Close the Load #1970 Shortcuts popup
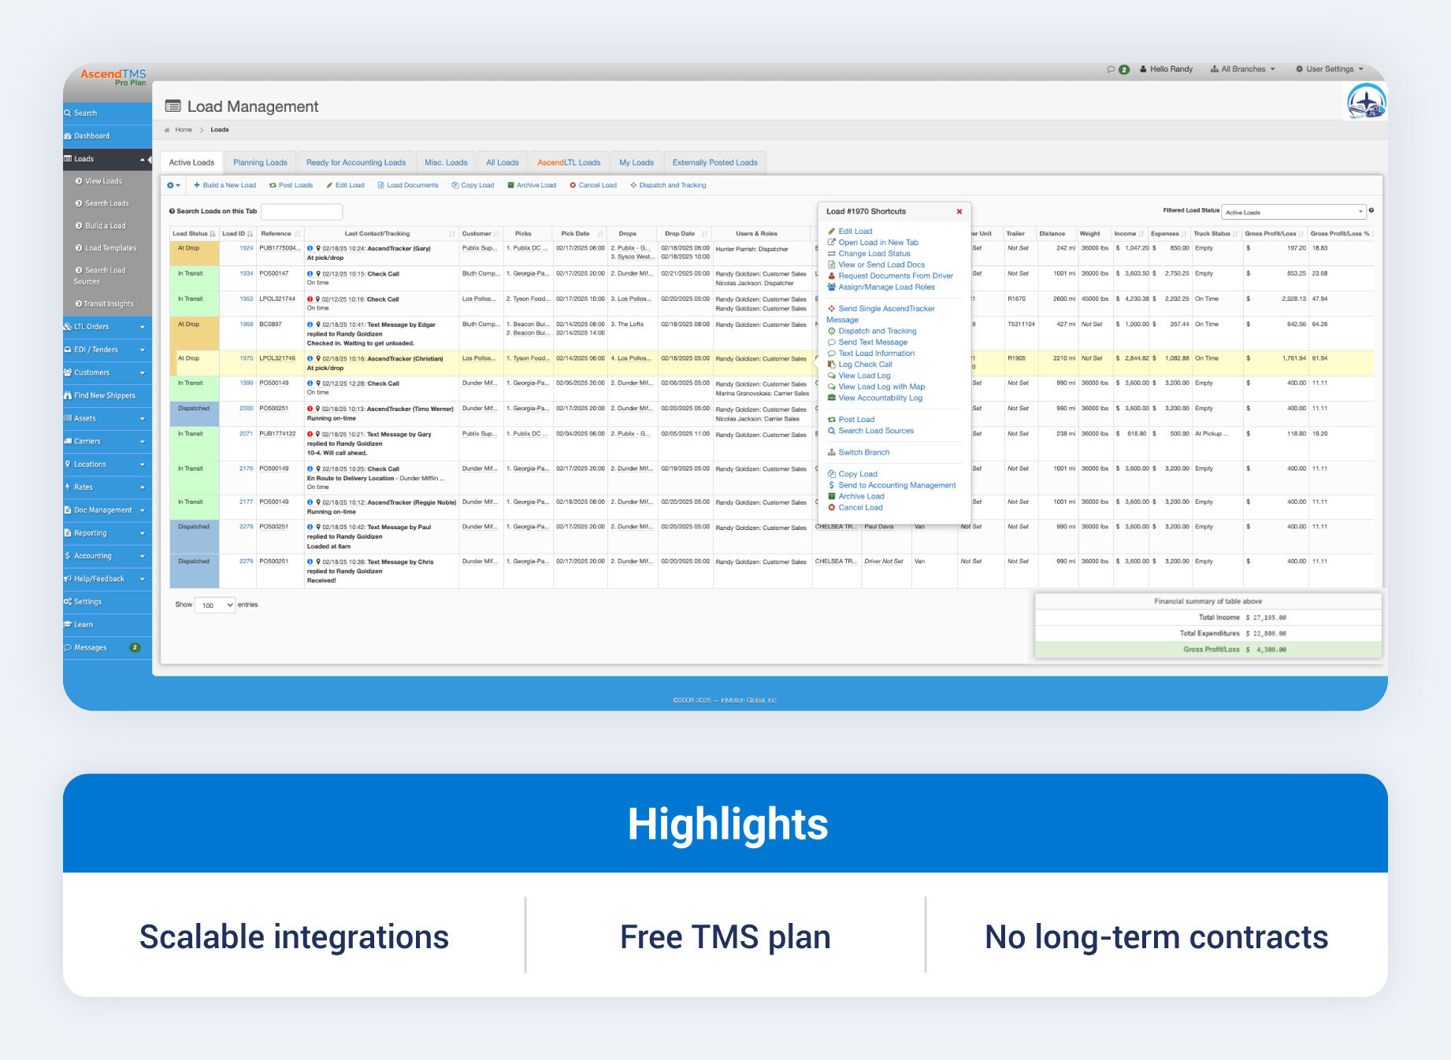1451x1060 pixels. point(959,212)
